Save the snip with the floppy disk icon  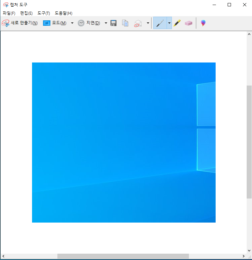[113, 23]
